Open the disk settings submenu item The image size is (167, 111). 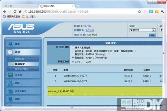(x=23, y=64)
